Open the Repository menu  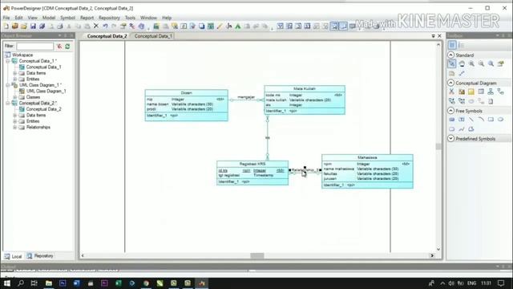tap(109, 18)
